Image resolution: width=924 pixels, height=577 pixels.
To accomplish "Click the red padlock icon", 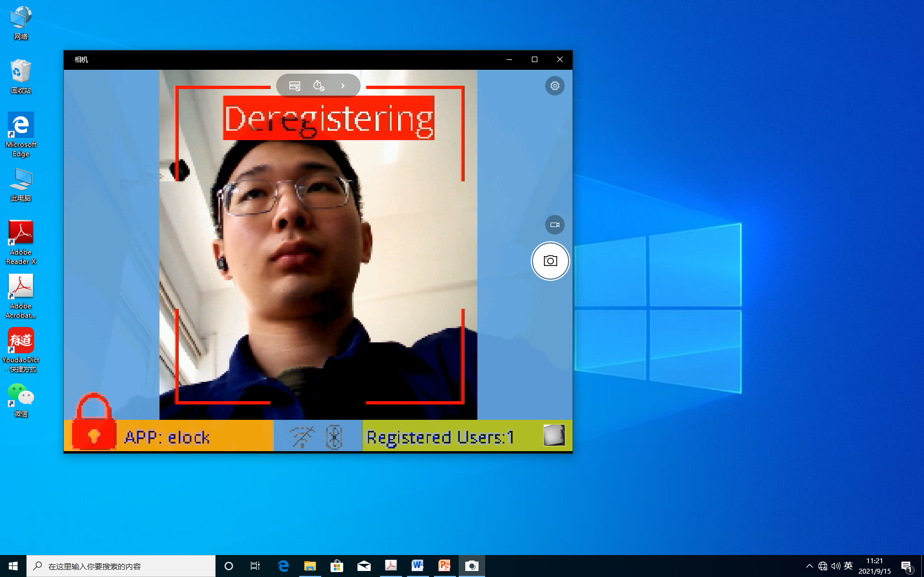I will click(x=94, y=422).
